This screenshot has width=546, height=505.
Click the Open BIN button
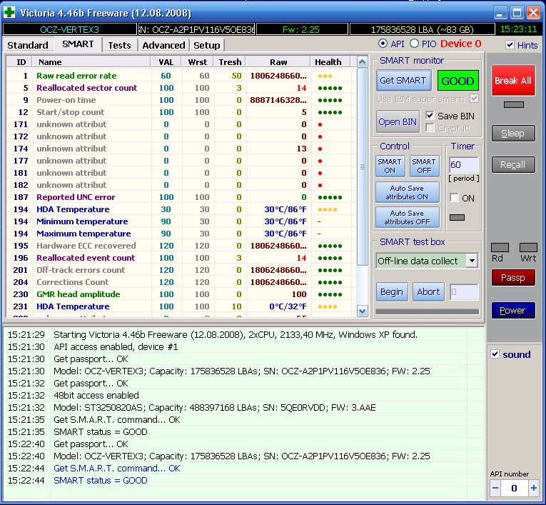point(398,121)
